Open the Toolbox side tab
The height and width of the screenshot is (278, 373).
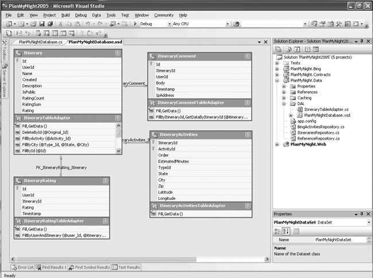click(x=4, y=51)
